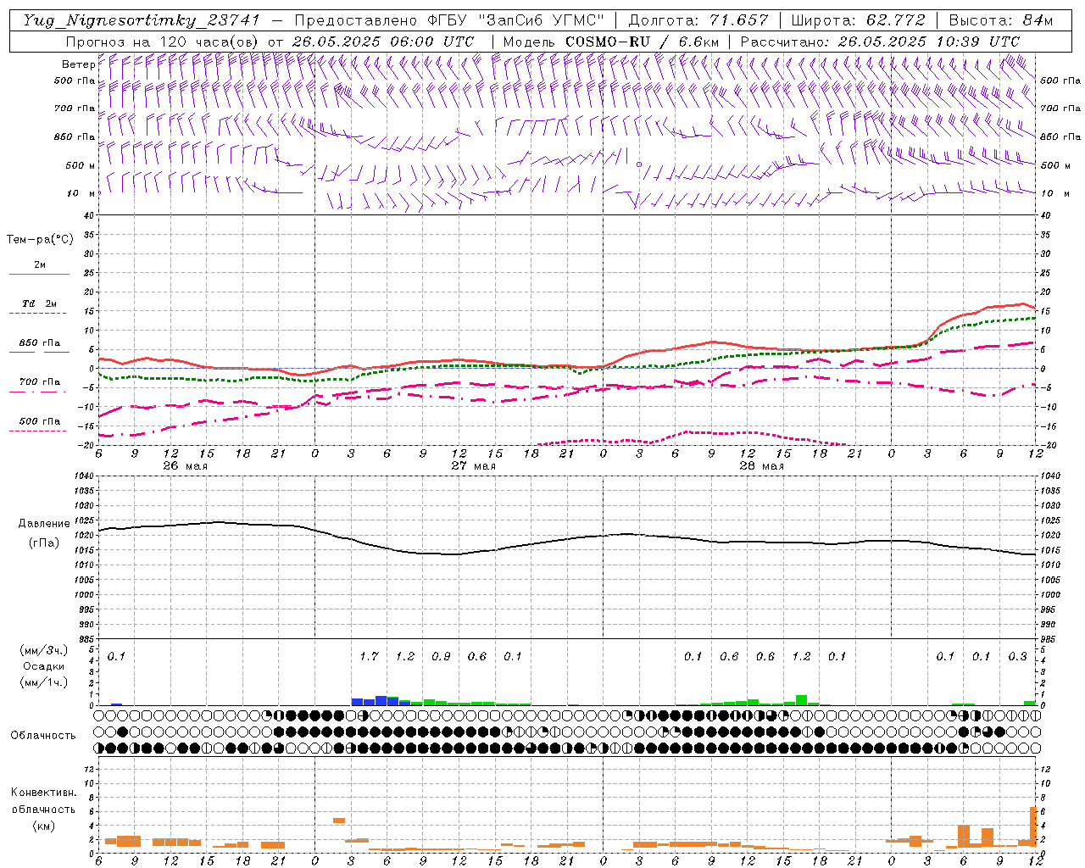Click the tallest blue precipitation bar on 27 мая
The image size is (1085, 868).
click(381, 701)
